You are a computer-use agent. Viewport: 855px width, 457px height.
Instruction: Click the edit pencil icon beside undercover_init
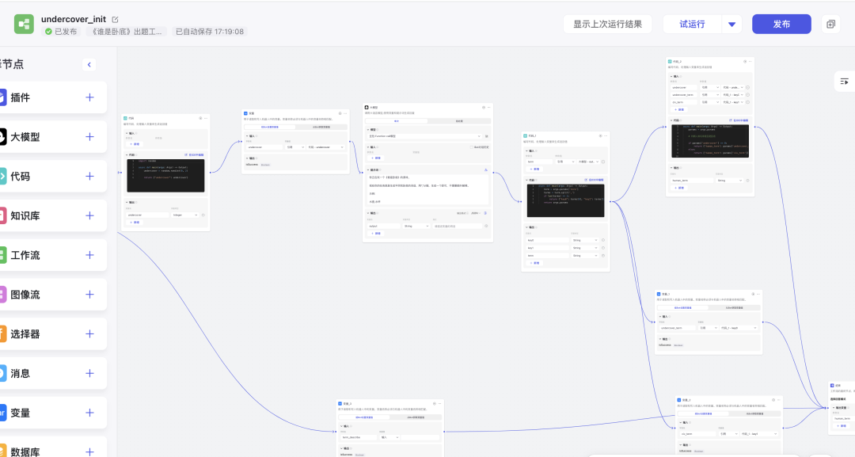pos(116,19)
